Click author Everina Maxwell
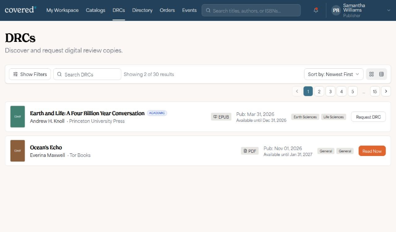Screen dimensions: 396x232 pyautogui.click(x=47, y=155)
